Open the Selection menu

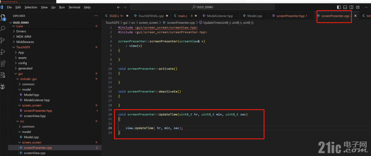coord(31,7)
